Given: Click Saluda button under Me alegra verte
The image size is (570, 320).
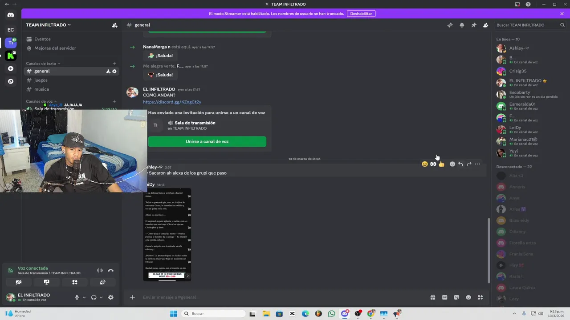Looking at the screenshot, I should (160, 75).
